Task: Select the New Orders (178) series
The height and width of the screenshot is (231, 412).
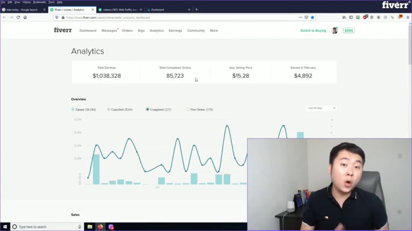Action: tap(200, 109)
